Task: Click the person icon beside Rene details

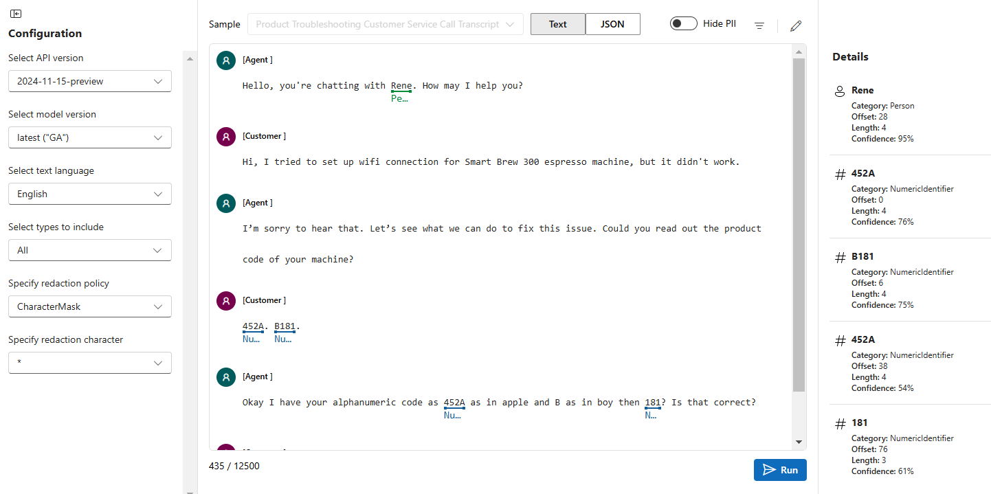Action: coord(839,91)
